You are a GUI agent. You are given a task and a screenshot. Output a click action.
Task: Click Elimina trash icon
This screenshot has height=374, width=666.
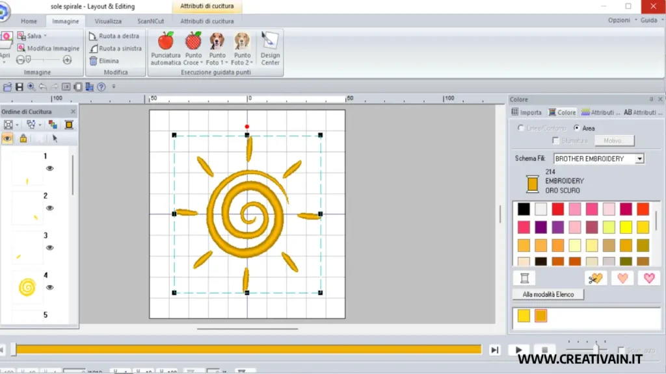click(x=94, y=60)
